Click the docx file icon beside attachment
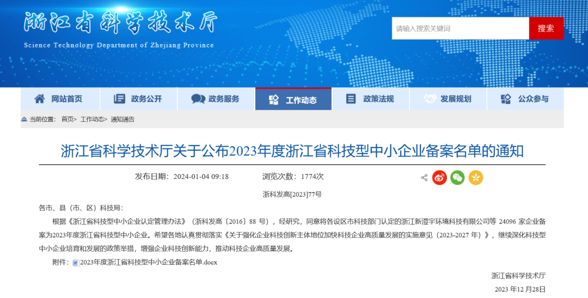The height and width of the screenshot is (298, 588). [76, 263]
